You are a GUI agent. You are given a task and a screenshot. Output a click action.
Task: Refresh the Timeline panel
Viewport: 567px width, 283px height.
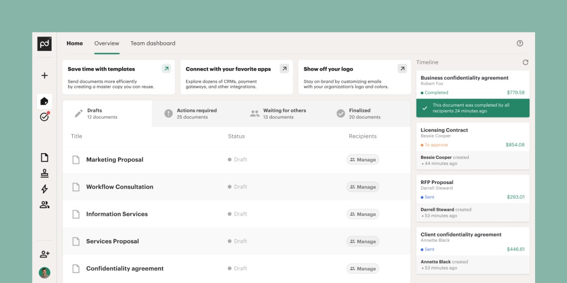(525, 62)
